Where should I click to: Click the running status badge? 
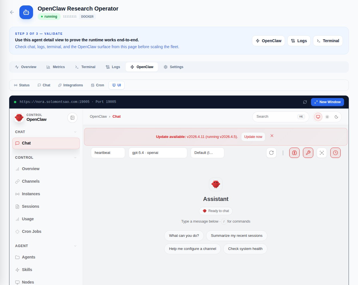49,17
